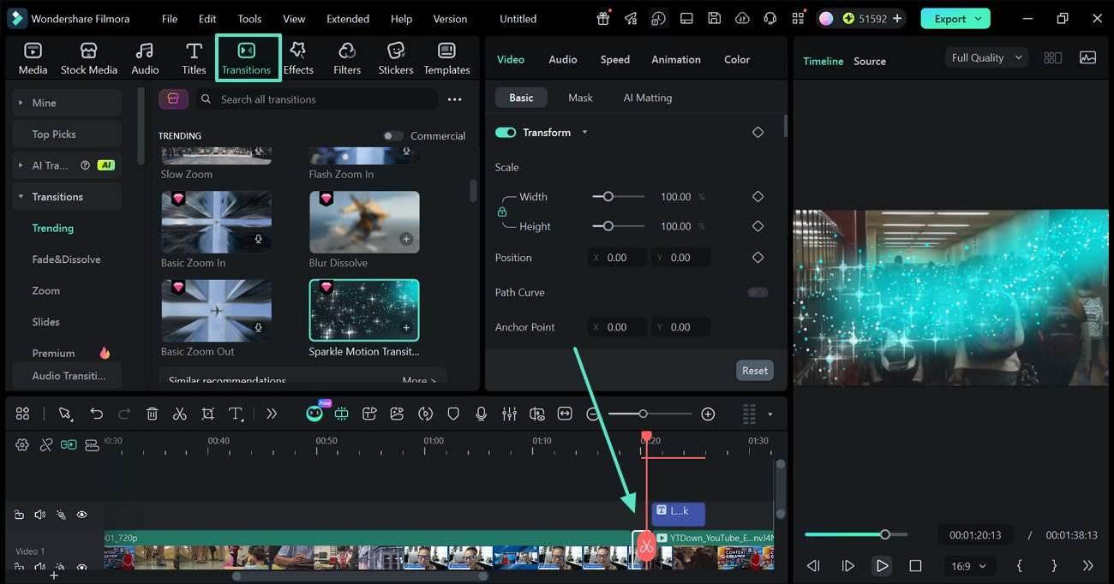Open the Export dropdown arrow

tap(976, 18)
